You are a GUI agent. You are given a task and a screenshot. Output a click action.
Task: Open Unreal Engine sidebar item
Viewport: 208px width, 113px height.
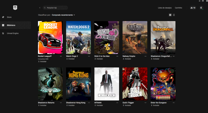point(13,33)
